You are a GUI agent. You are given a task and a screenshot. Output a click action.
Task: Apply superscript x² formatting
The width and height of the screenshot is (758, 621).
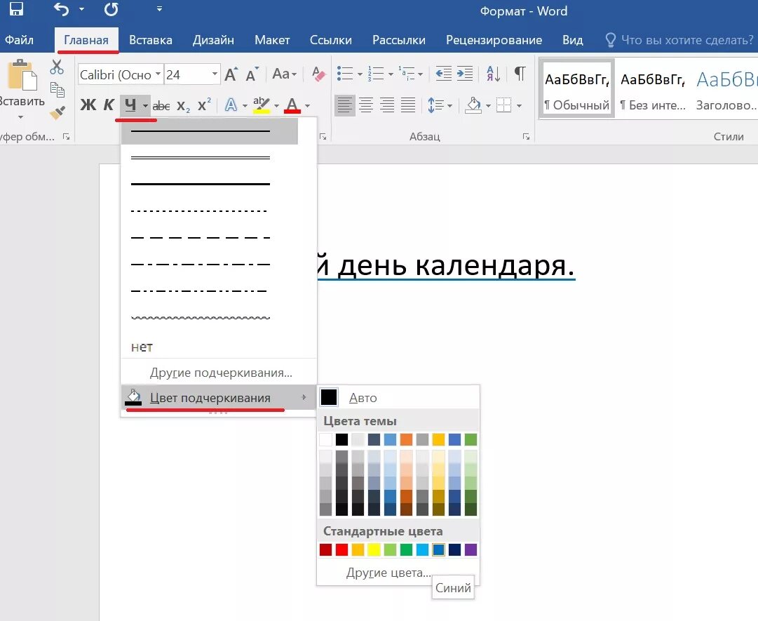coord(204,105)
